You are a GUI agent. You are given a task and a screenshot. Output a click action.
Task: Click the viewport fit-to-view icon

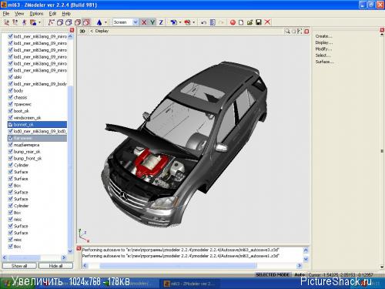point(300,32)
